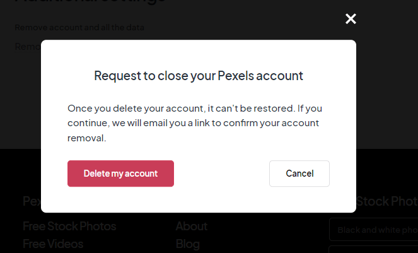Click the word removal ending the warning

(87, 138)
